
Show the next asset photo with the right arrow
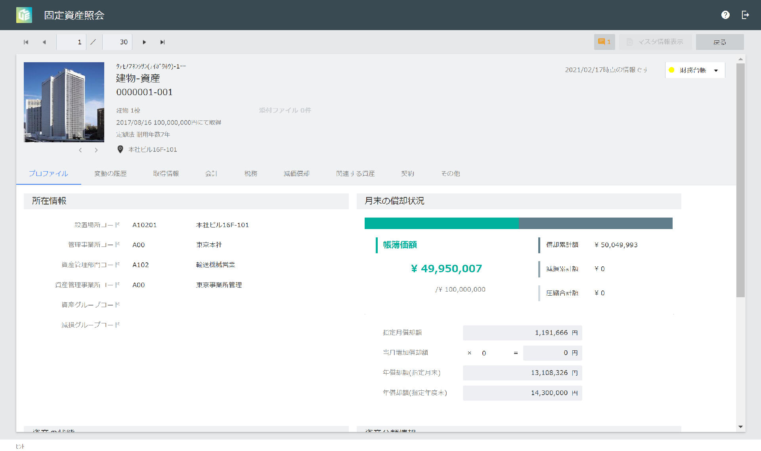(96, 150)
